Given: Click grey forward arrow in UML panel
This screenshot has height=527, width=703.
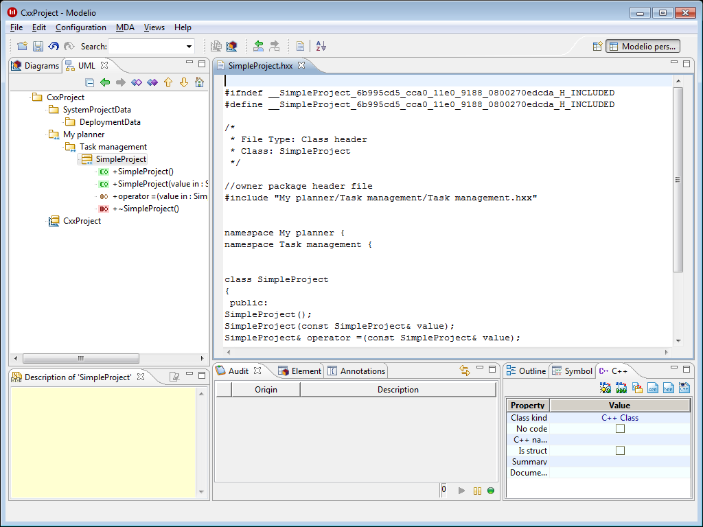Looking at the screenshot, I should [121, 82].
